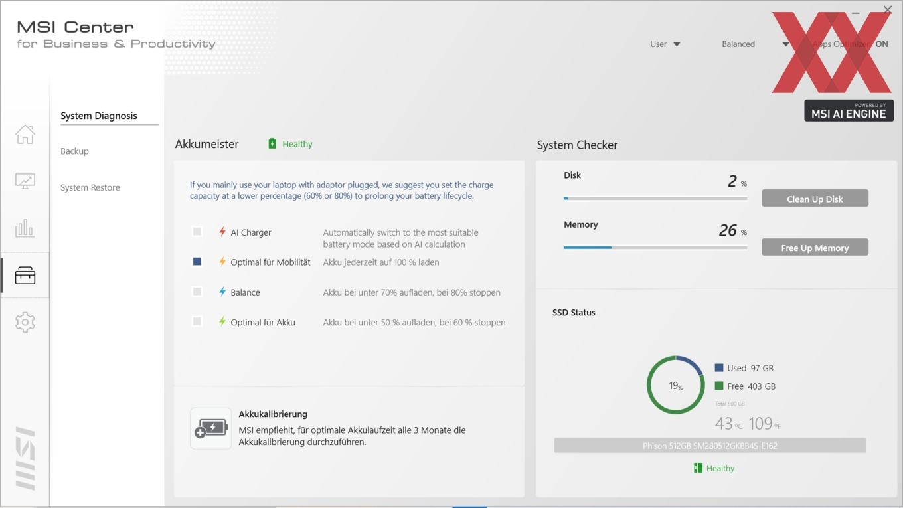Click the green battery healthy icon
Image resolution: width=903 pixels, height=508 pixels.
(x=272, y=143)
